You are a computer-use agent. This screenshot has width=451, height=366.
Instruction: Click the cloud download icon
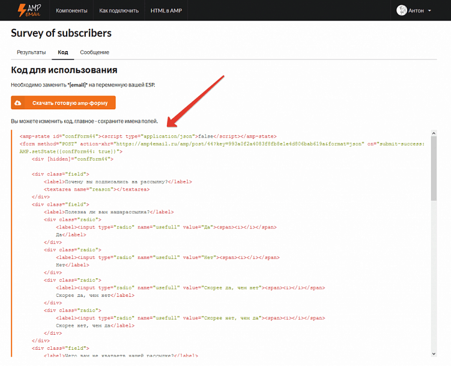tap(19, 103)
